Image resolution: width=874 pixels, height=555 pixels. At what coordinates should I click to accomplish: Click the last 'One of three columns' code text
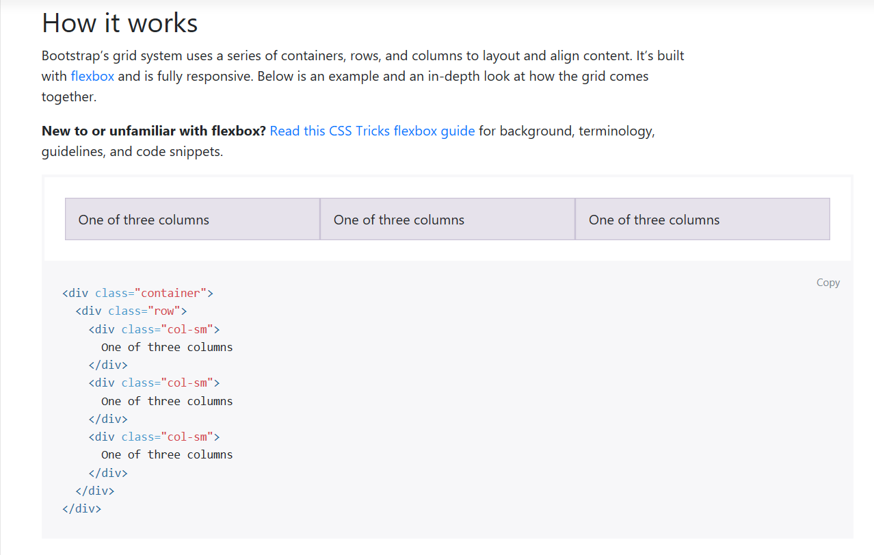167,454
